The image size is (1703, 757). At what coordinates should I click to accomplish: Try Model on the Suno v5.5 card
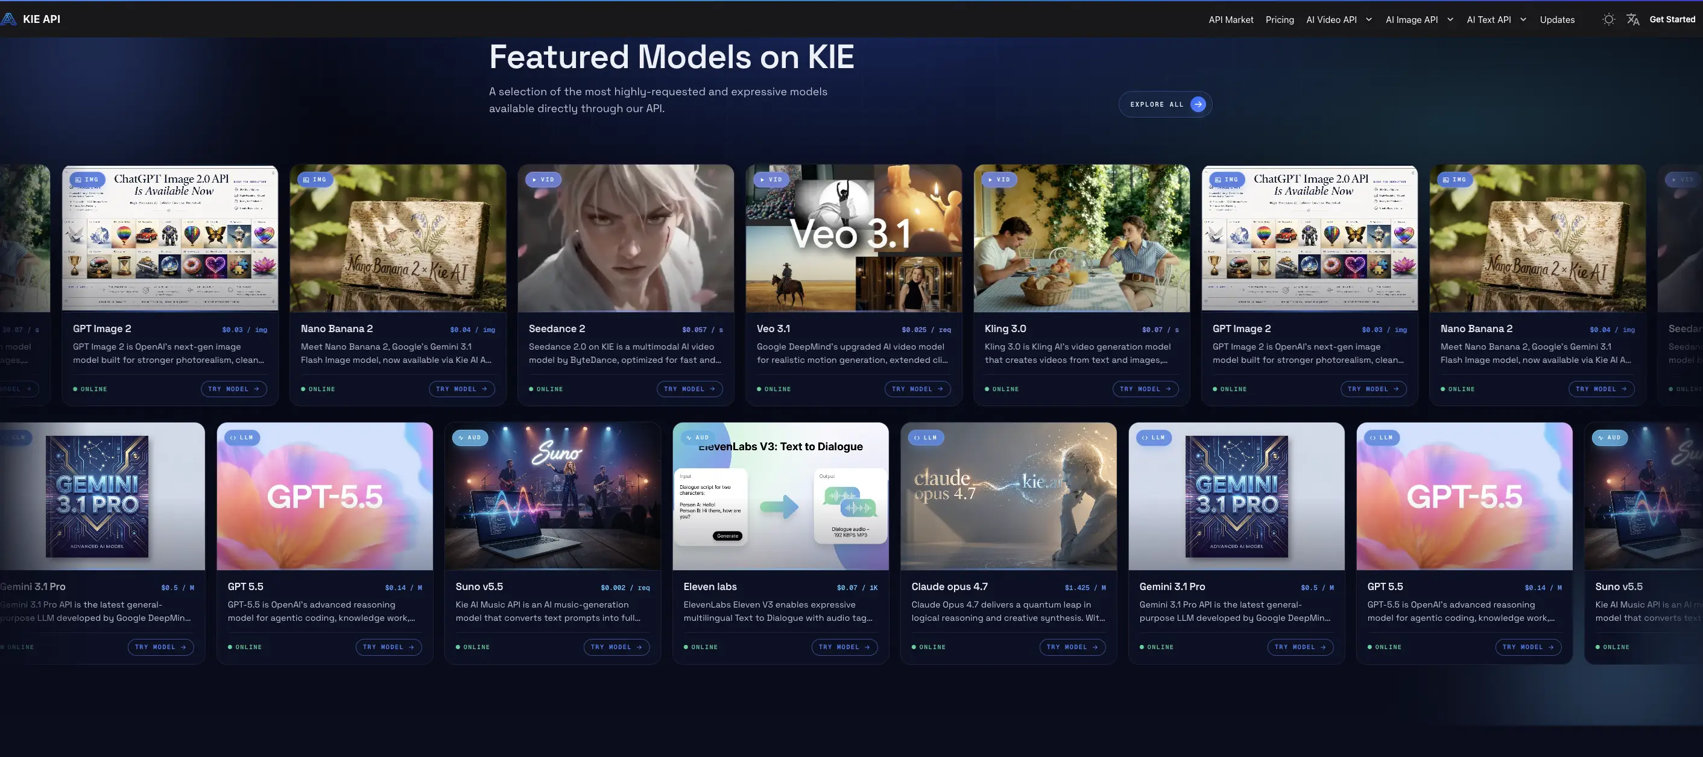coord(616,647)
